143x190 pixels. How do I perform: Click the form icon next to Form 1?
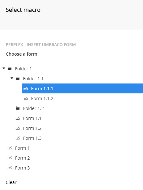coord(10,148)
